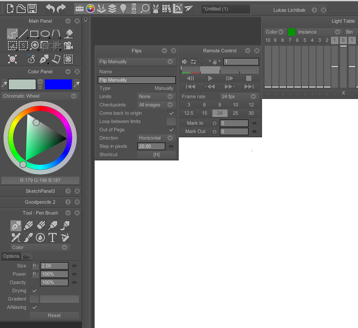Screen dimensions: 358x328
Task: Undo the last action
Action: pyautogui.click(x=50, y=9)
